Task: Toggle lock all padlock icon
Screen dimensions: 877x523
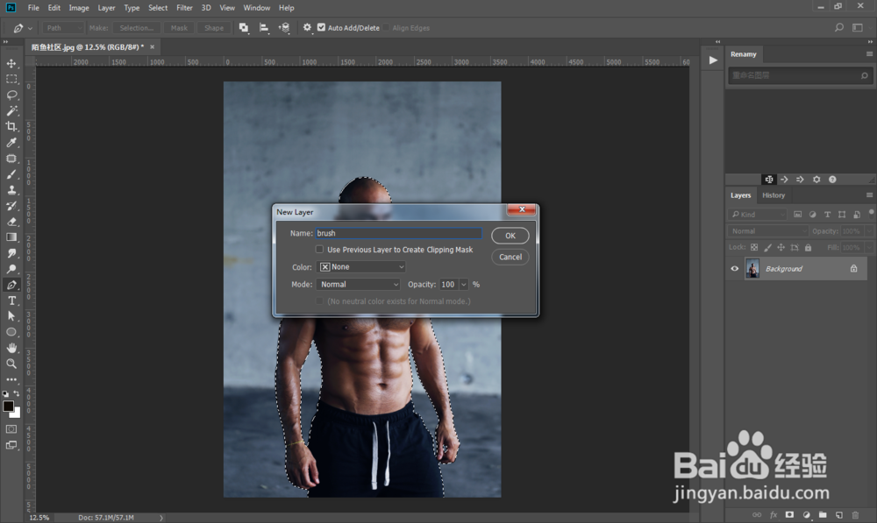Action: pyautogui.click(x=808, y=247)
